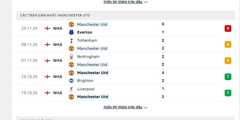The height and width of the screenshot is (120, 240).
Task: Click the Tottenham club crest icon
Action: click(71, 40)
